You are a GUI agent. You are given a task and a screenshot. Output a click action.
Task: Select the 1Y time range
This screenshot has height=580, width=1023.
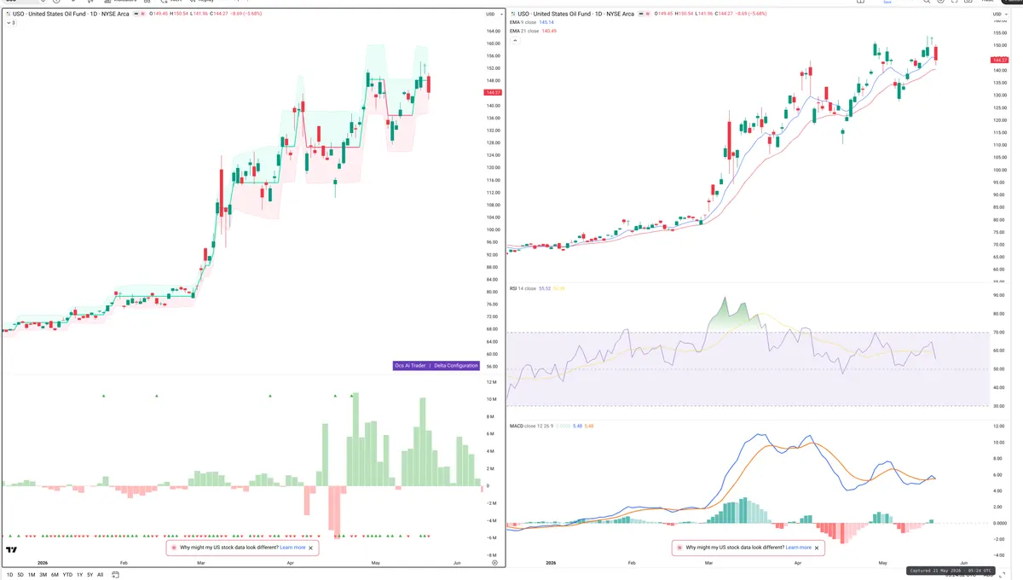(79, 575)
